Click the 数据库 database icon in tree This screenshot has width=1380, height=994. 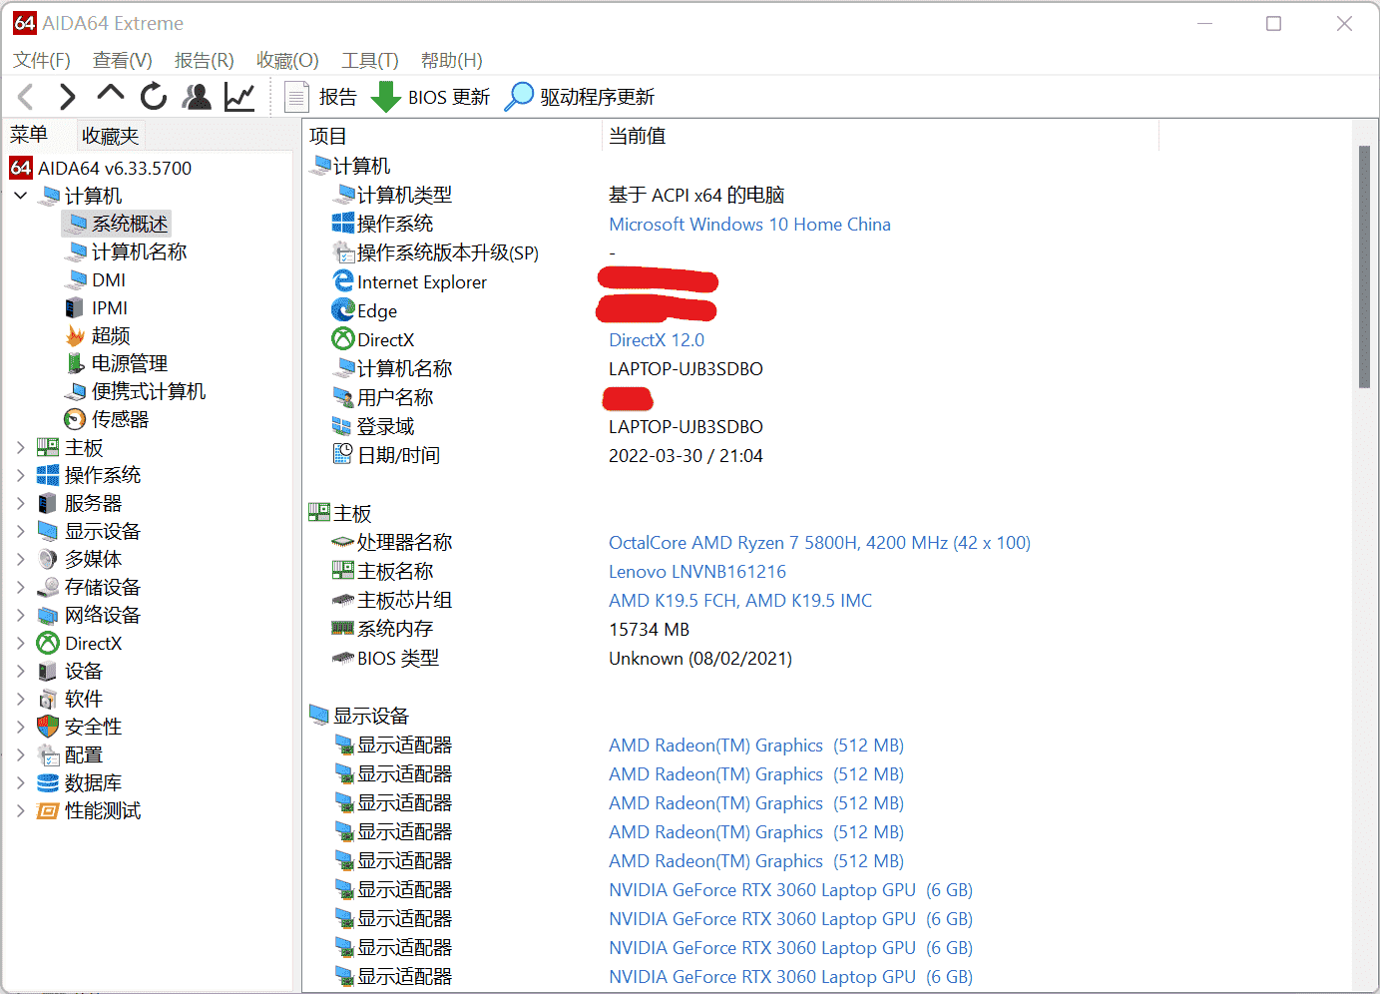[x=48, y=783]
